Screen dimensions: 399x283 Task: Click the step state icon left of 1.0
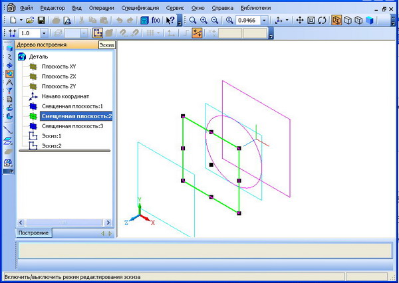tap(12, 33)
